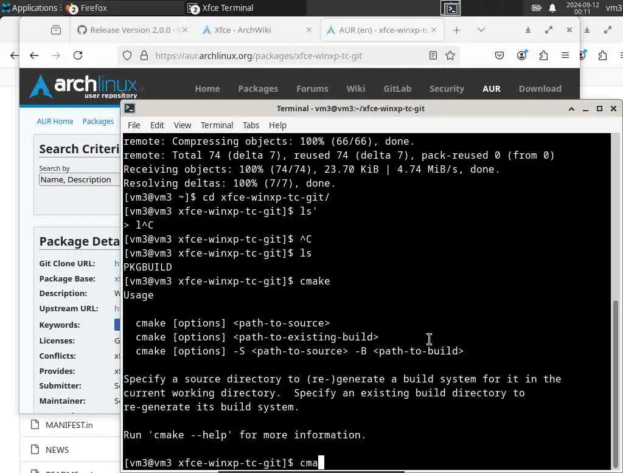This screenshot has height=473, width=623.
Task: Click the Packages link below AUR Home
Action: pyautogui.click(x=98, y=122)
